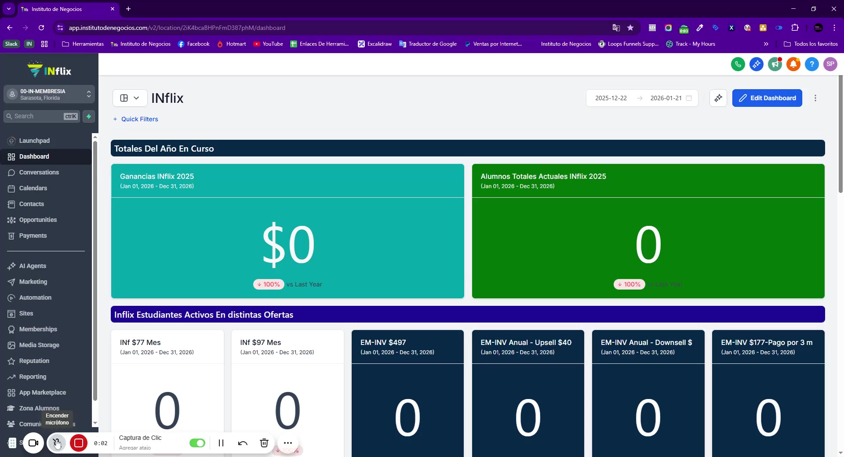
Task: Open the megaphone announcements icon
Action: [x=775, y=64]
